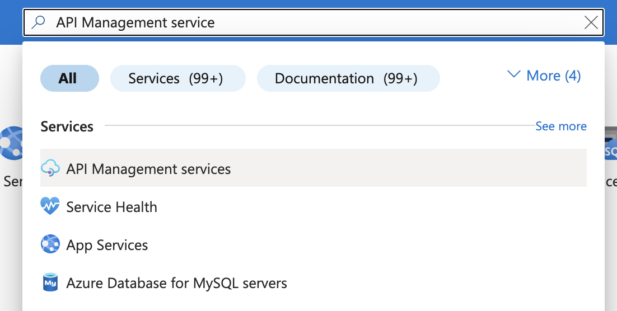Filter results by Services (99+)

[x=177, y=78]
